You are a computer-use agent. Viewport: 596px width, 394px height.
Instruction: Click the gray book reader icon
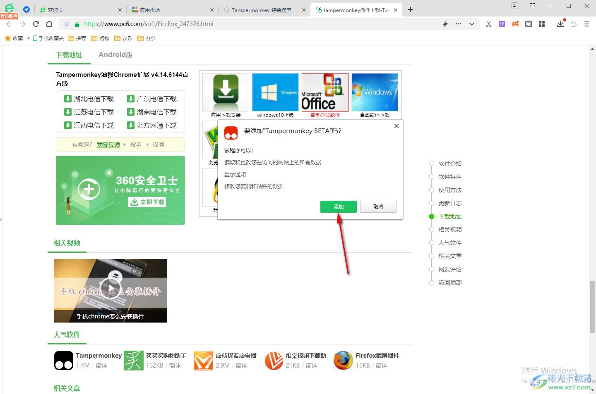[529, 24]
